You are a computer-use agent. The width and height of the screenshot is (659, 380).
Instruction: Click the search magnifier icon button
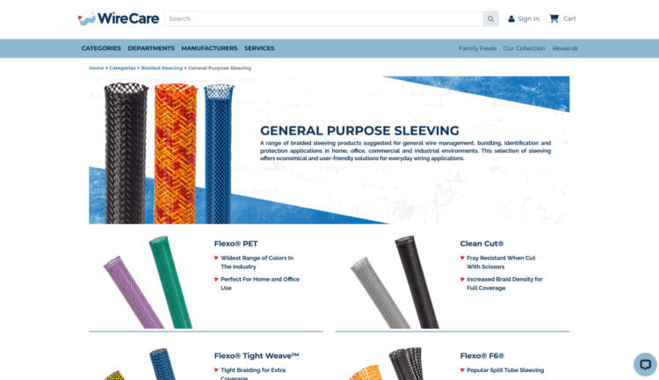coord(490,19)
